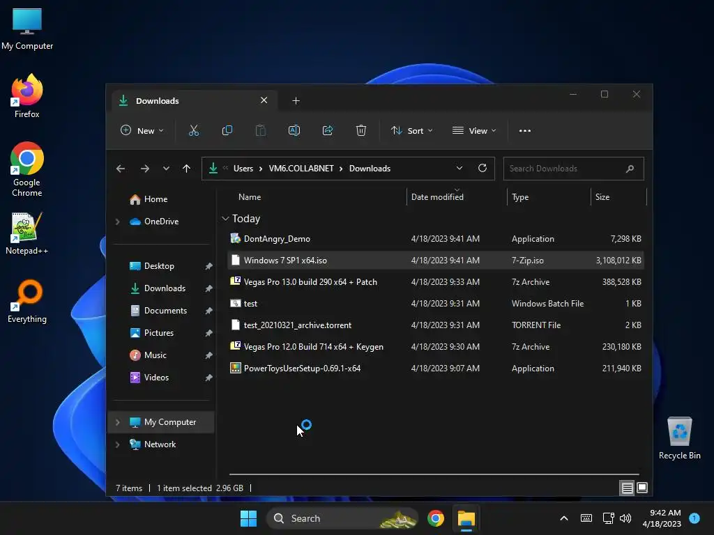Image resolution: width=714 pixels, height=535 pixels.
Task: Open the New dropdown menu
Action: tap(142, 130)
